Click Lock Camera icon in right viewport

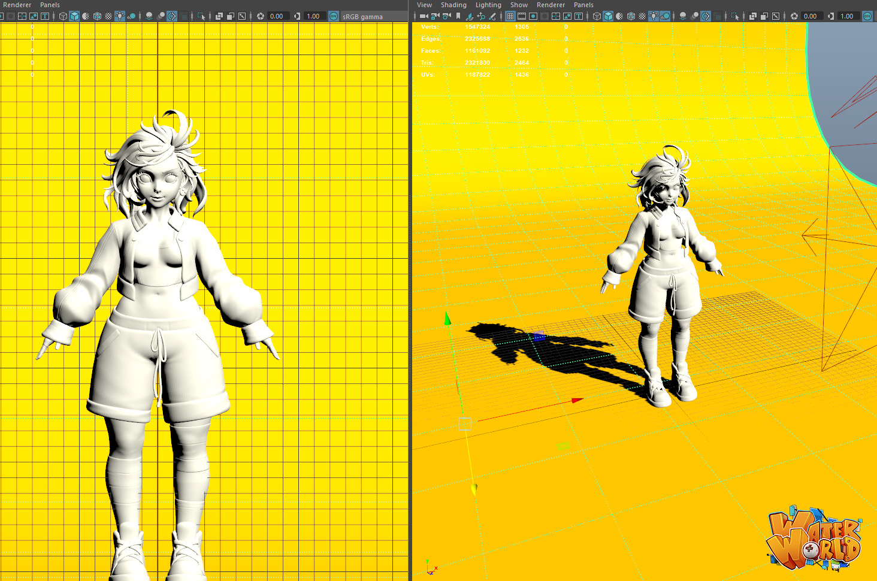pos(435,16)
